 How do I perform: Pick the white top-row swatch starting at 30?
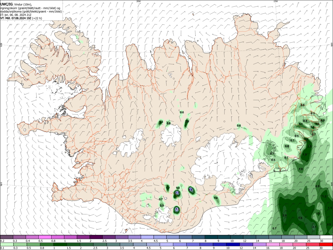(326, 237)
